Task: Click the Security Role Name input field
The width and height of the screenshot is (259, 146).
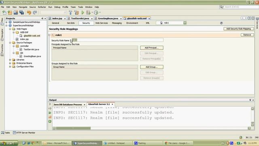Action: (x=117, y=40)
